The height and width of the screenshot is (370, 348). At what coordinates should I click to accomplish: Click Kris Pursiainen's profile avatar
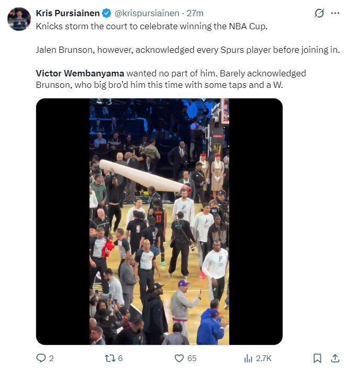(x=19, y=19)
